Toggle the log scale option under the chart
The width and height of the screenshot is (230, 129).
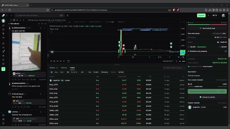click(180, 61)
